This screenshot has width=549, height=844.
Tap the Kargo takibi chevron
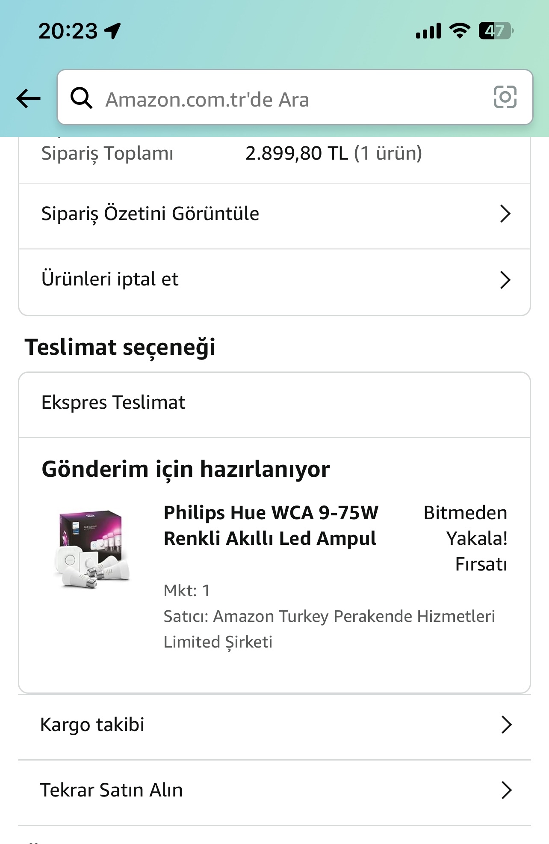506,725
